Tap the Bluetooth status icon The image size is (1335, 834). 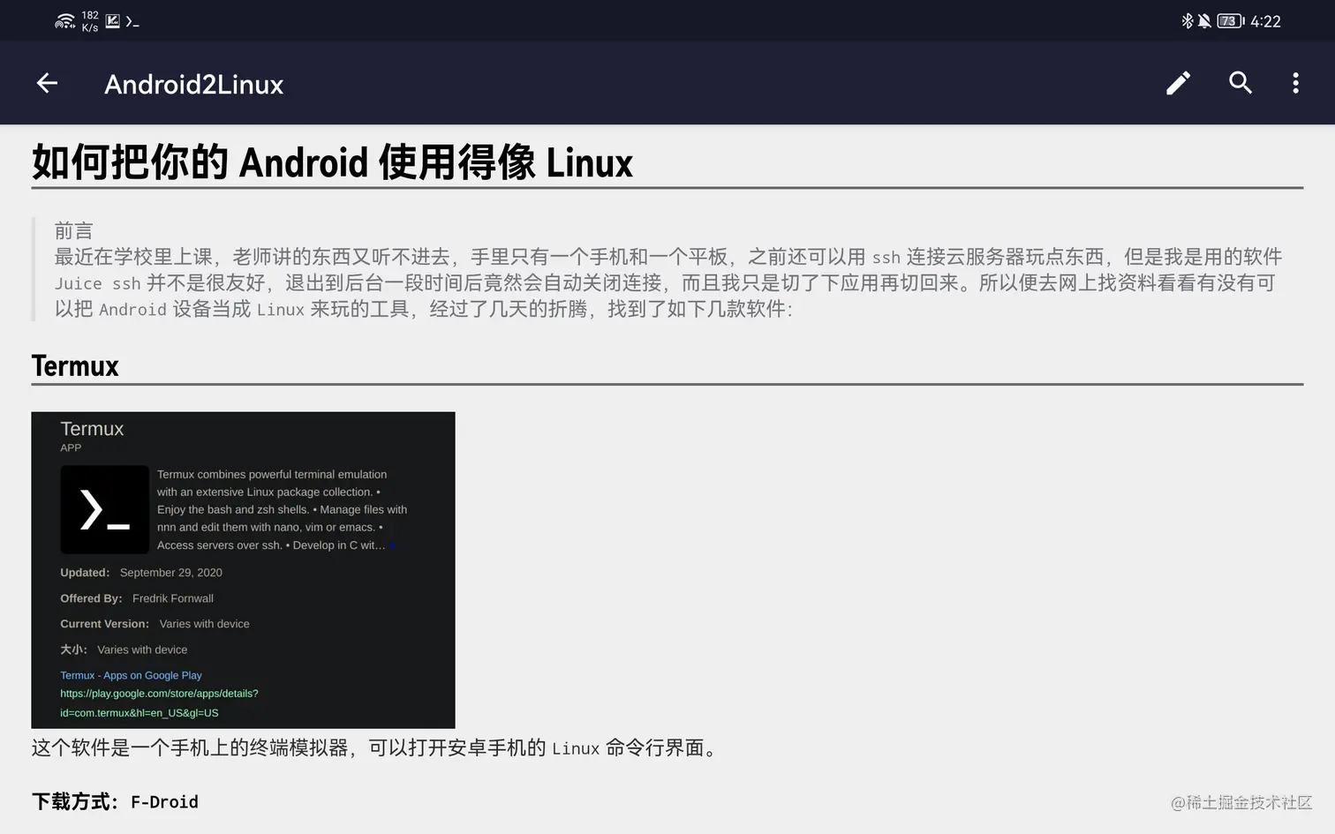(1187, 21)
